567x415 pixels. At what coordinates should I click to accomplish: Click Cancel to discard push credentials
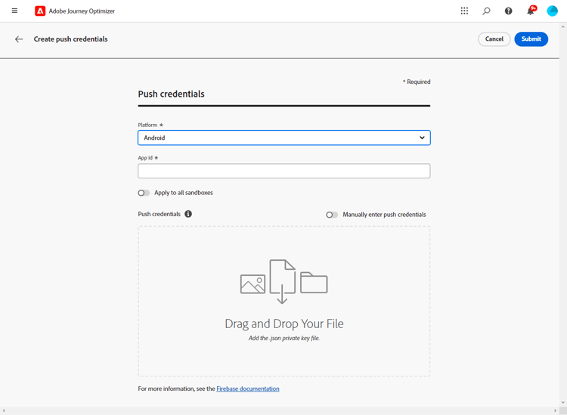pos(494,39)
